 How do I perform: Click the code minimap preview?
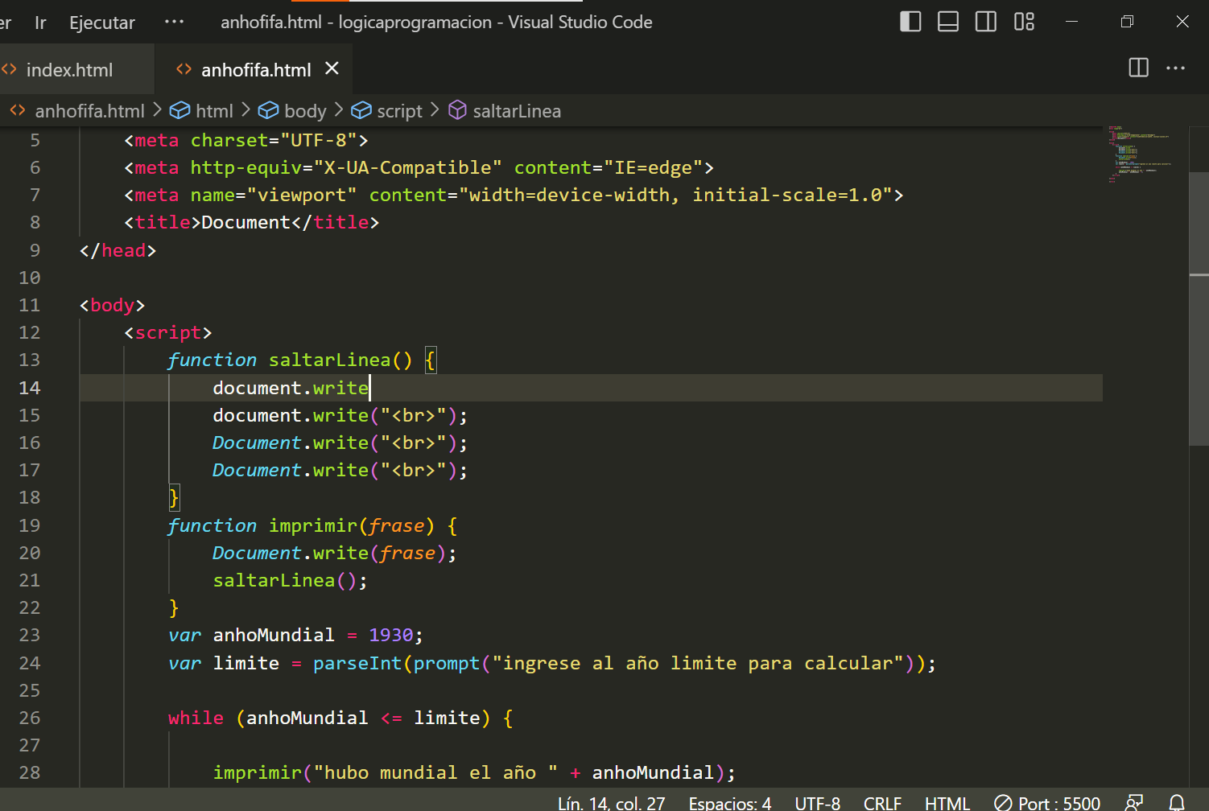point(1140,154)
